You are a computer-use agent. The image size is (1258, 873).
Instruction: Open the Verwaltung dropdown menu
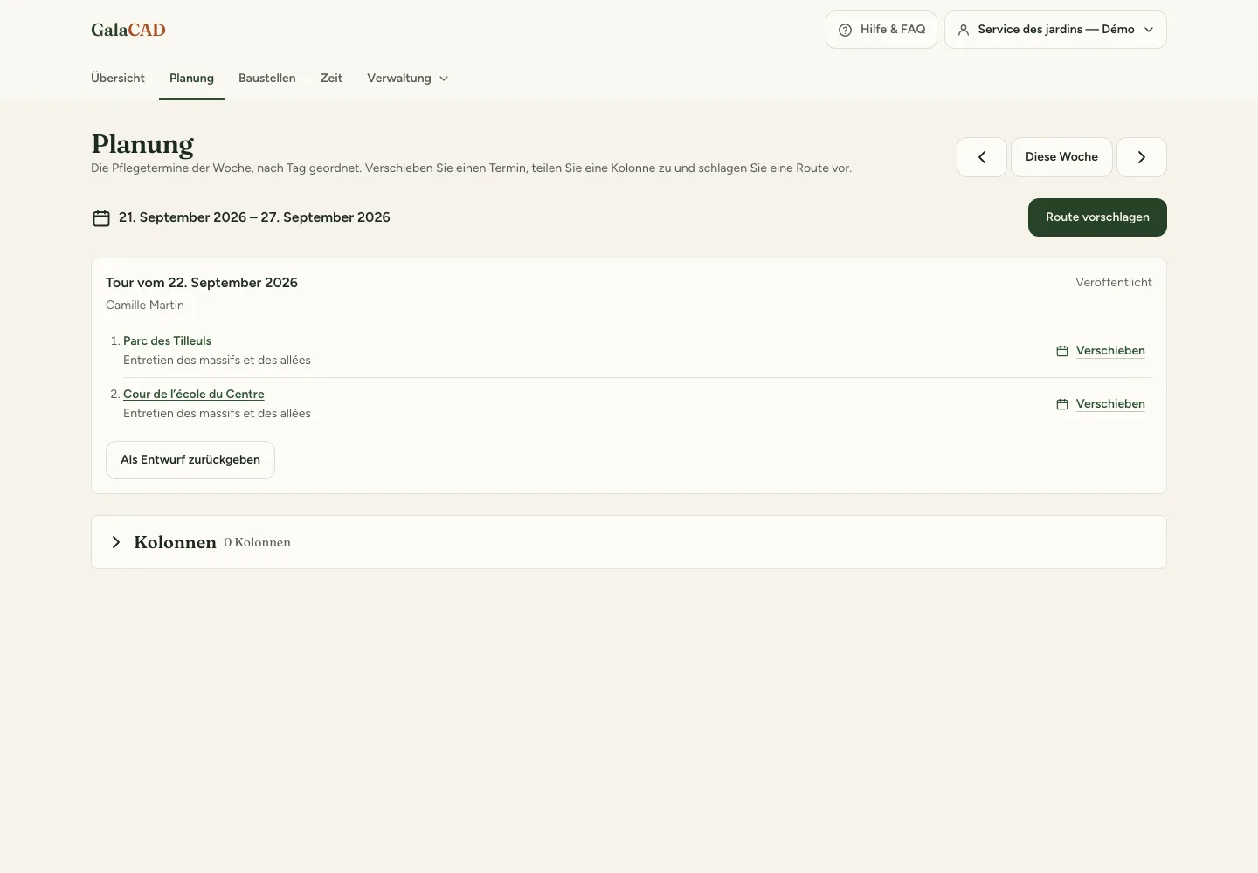[408, 79]
